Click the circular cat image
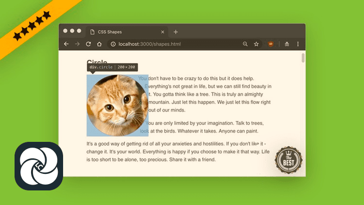364x205 pixels. (x=117, y=105)
